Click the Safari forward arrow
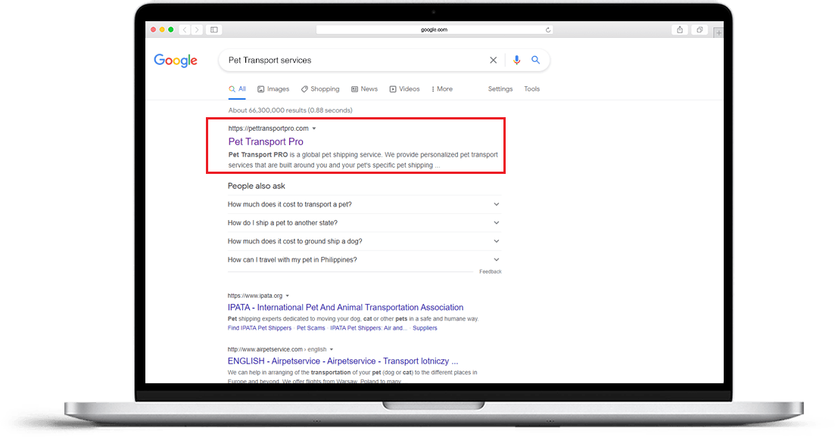Image resolution: width=835 pixels, height=437 pixels. (197, 29)
